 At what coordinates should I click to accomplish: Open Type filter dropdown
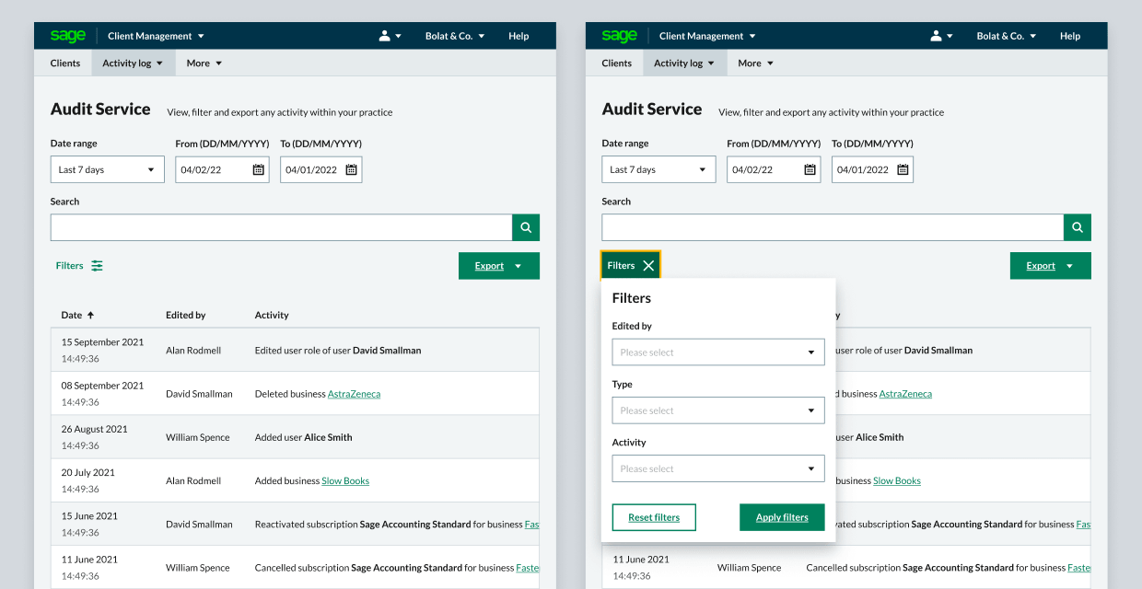(x=718, y=410)
